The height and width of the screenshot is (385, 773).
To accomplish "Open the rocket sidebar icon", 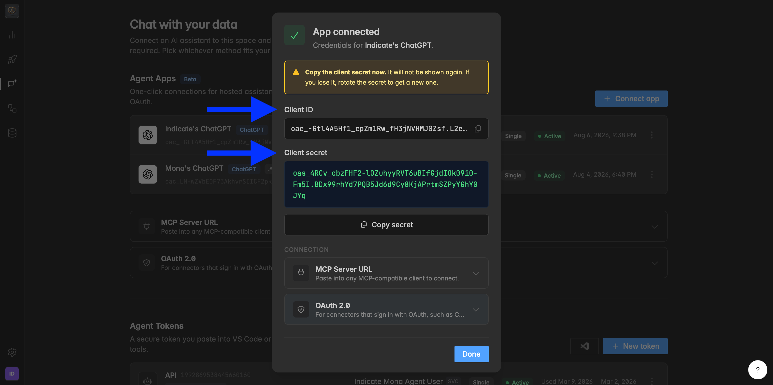I will pos(12,59).
